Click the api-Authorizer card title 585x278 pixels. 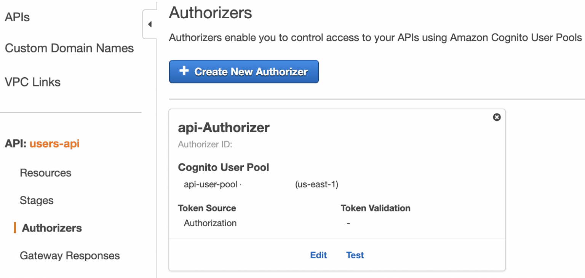(x=224, y=128)
